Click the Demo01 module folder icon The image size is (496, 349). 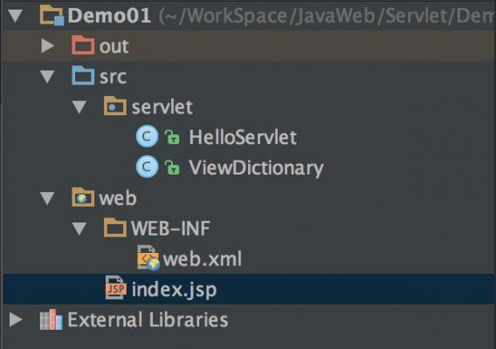coord(52,16)
